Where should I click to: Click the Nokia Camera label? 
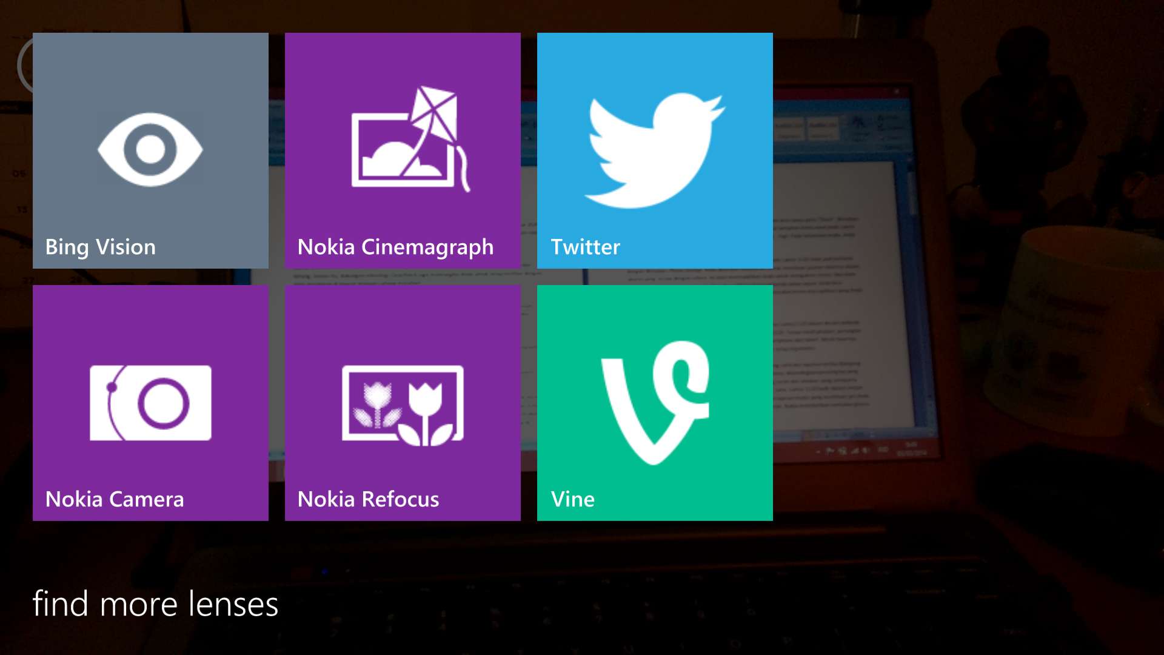click(115, 499)
